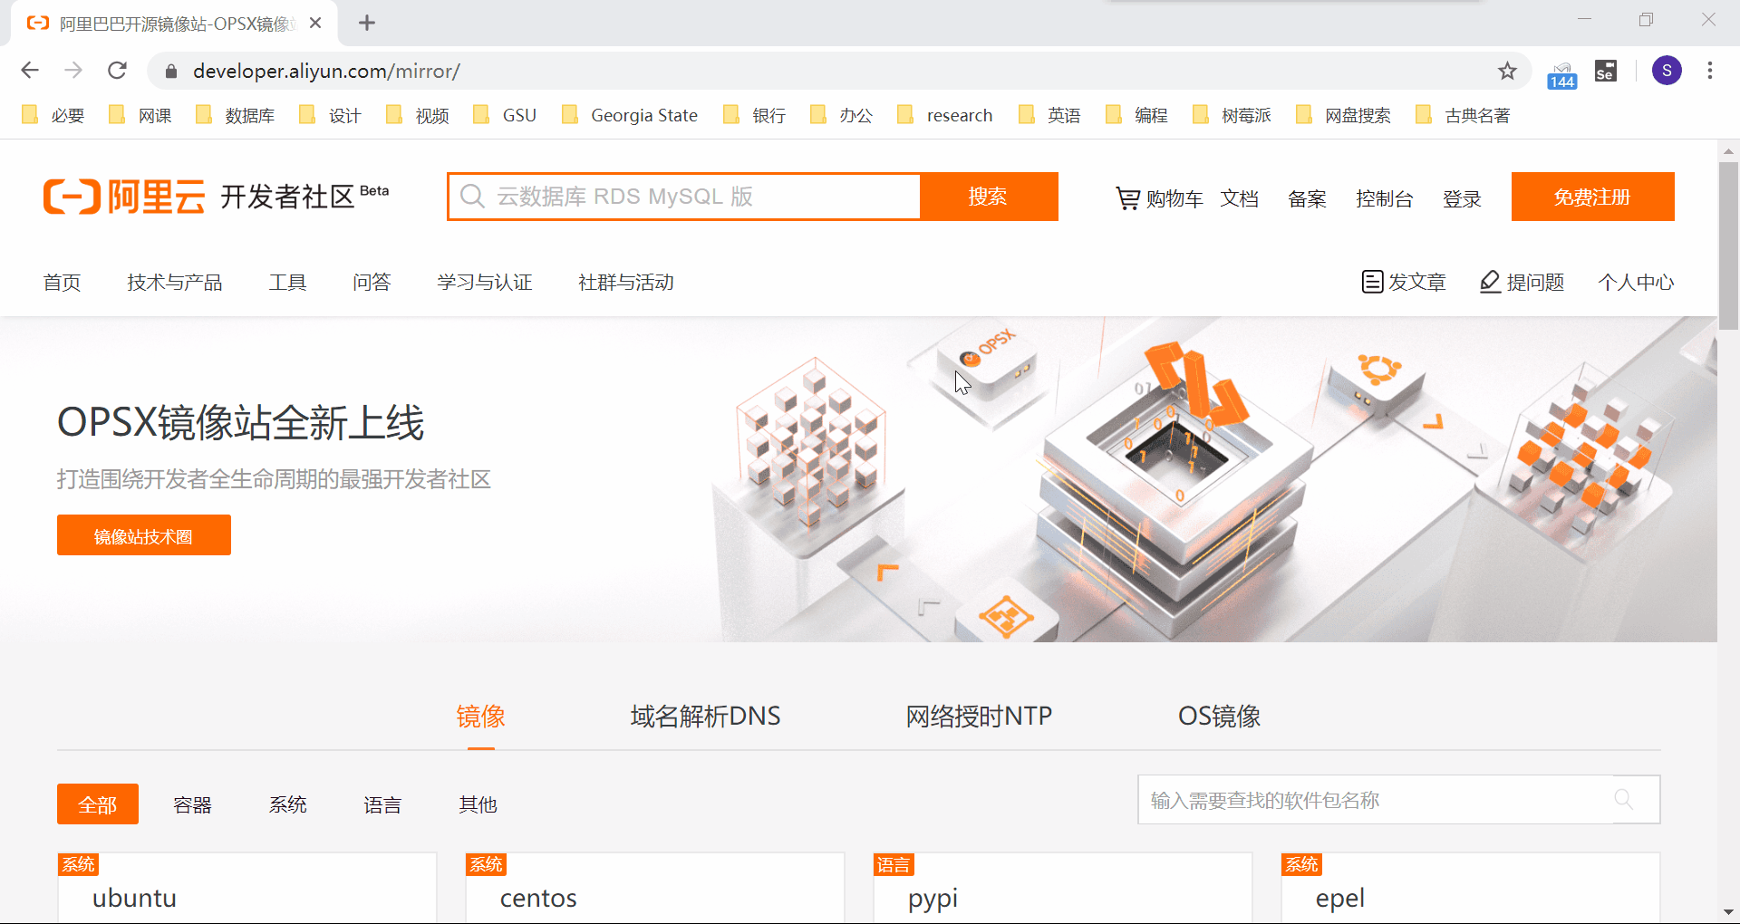Click the bookmark star icon in address bar
Image resolution: width=1740 pixels, height=924 pixels.
1507,71
